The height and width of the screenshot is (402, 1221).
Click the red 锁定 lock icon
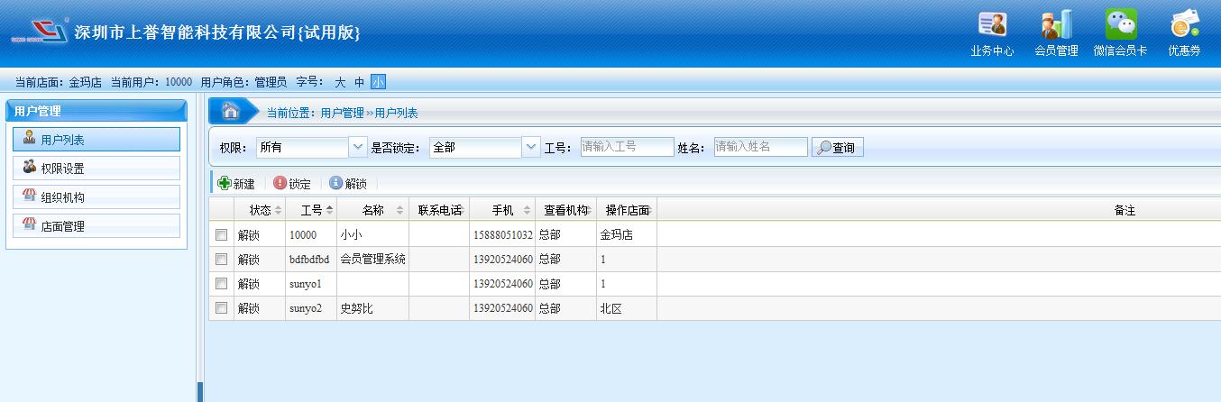[x=280, y=183]
